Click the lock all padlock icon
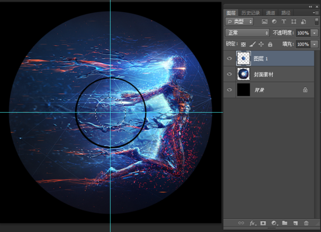The height and width of the screenshot is (232, 321). pyautogui.click(x=270, y=44)
